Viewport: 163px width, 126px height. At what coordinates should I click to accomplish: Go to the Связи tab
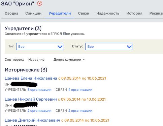pyautogui.click(x=84, y=13)
